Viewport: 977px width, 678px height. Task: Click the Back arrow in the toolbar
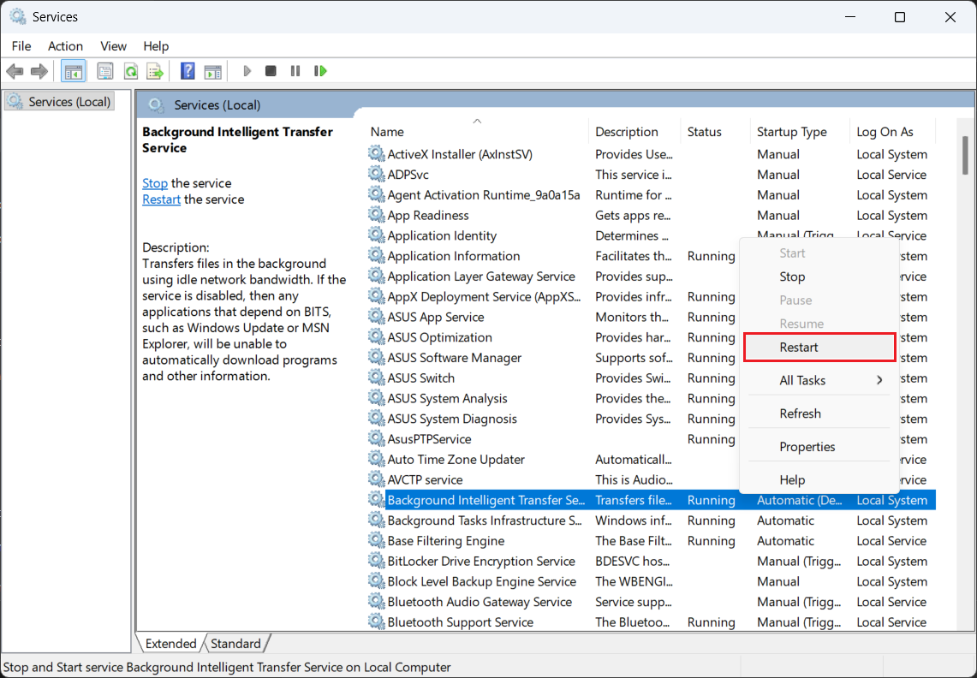point(15,71)
